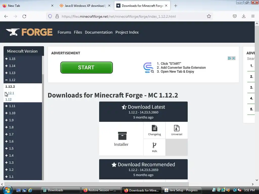Viewport: 259px width, 194px height.
Task: Open Restore Session taskbar button
Action: click(101, 190)
